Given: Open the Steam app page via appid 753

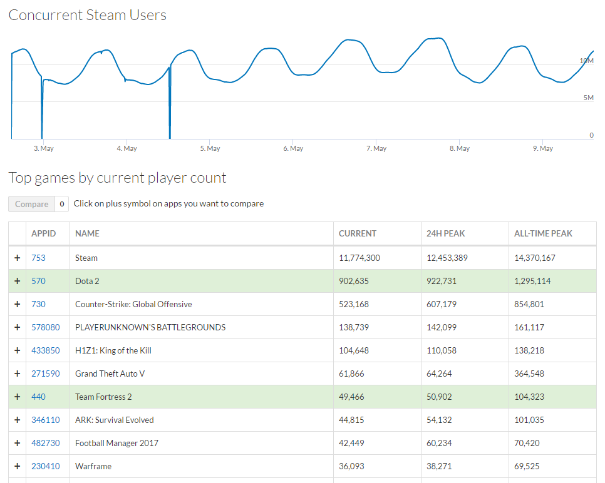Looking at the screenshot, I should pos(38,258).
